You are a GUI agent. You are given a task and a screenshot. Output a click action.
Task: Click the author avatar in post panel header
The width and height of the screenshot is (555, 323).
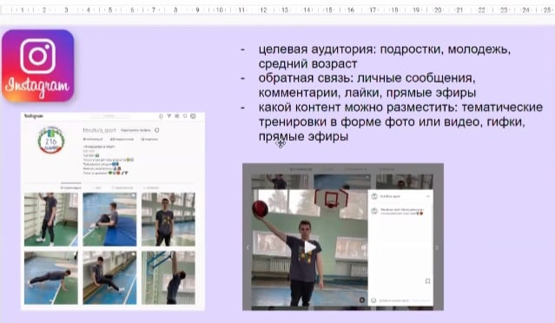pos(374,196)
